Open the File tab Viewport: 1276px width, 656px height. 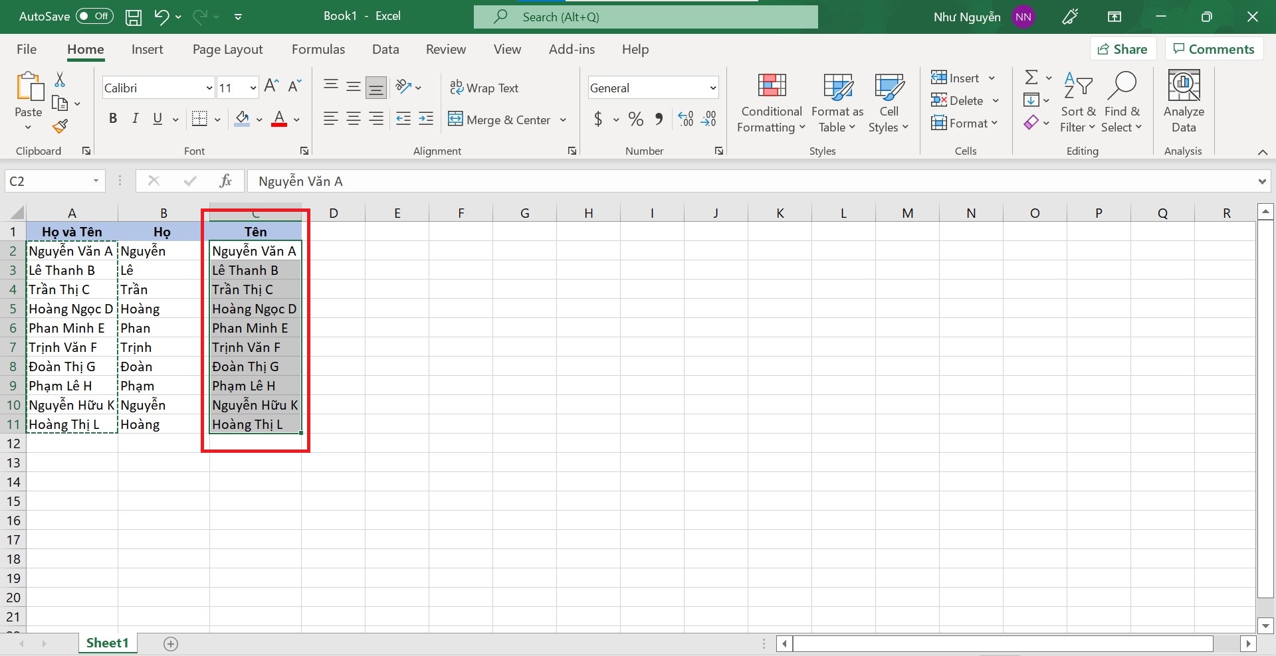tap(27, 49)
